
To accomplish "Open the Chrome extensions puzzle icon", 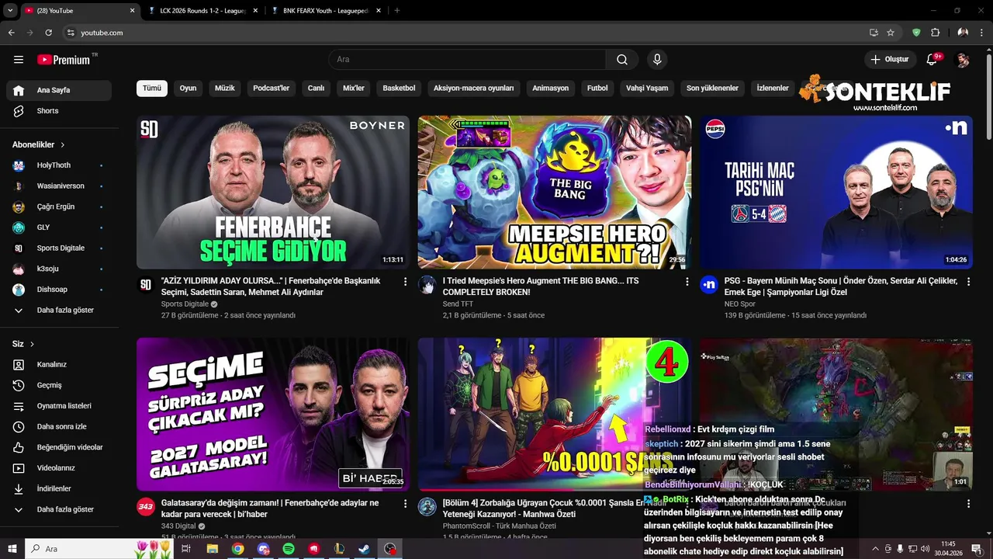I will click(935, 33).
